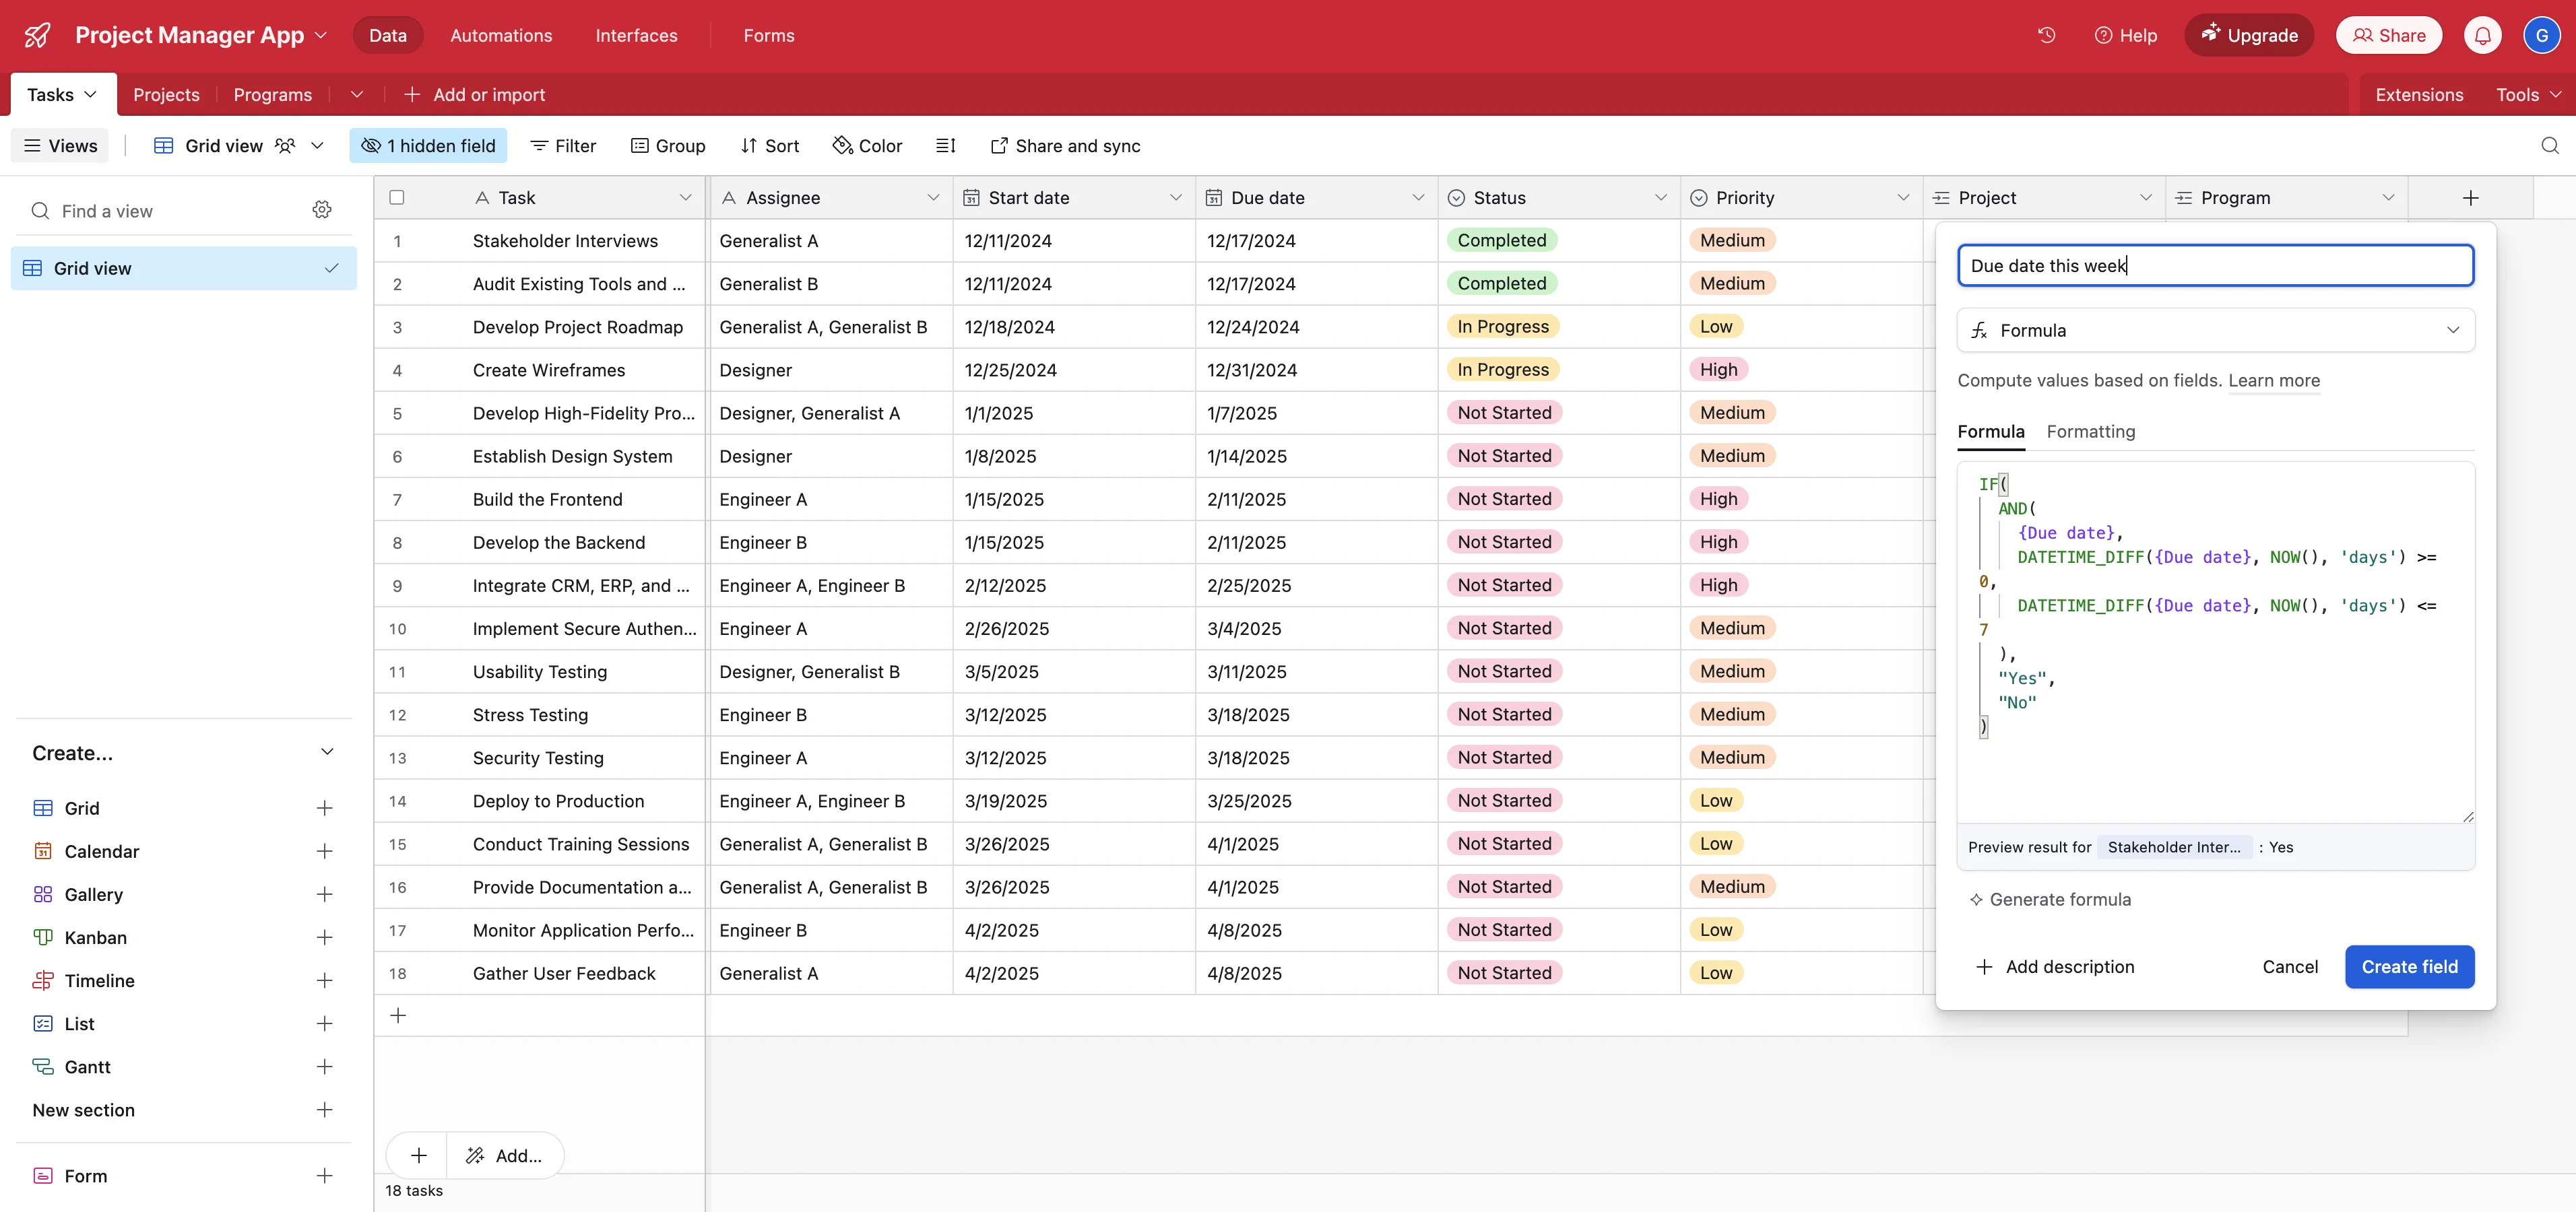Click the view settings gear icon

click(x=322, y=210)
